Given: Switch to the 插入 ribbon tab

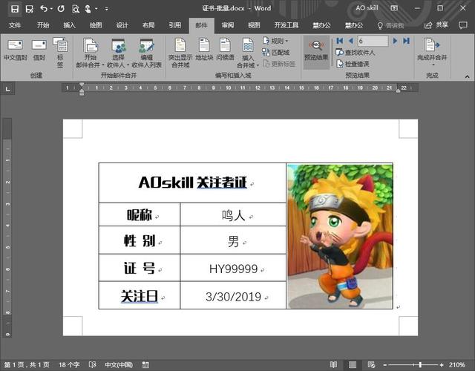Looking at the screenshot, I should (69, 25).
